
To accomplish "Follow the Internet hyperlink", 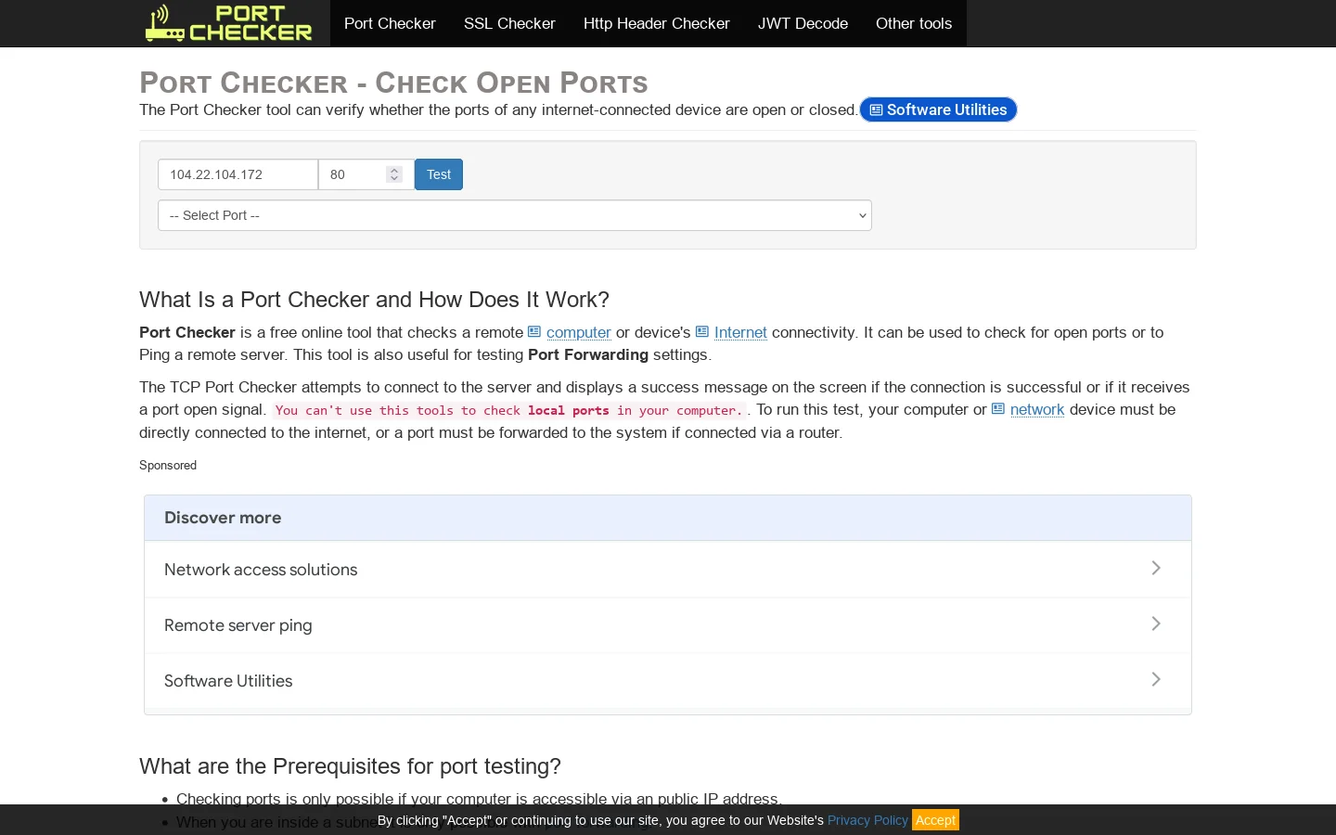I will pos(740,332).
